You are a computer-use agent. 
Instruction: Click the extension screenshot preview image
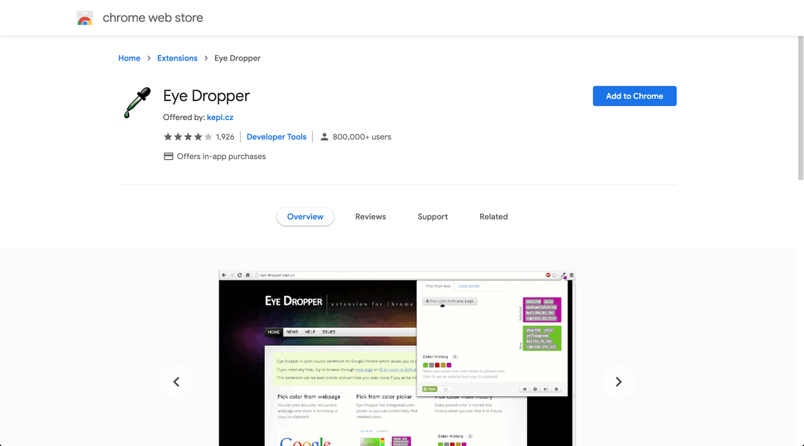click(397, 358)
